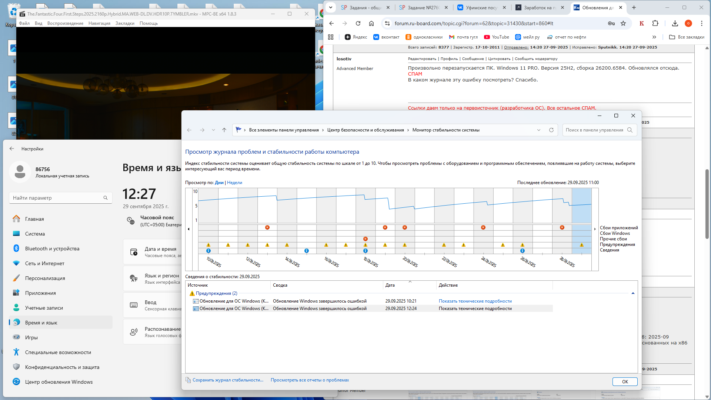
Task: Click refresh icon in Reliability Monitor address bar
Action: tap(551, 130)
